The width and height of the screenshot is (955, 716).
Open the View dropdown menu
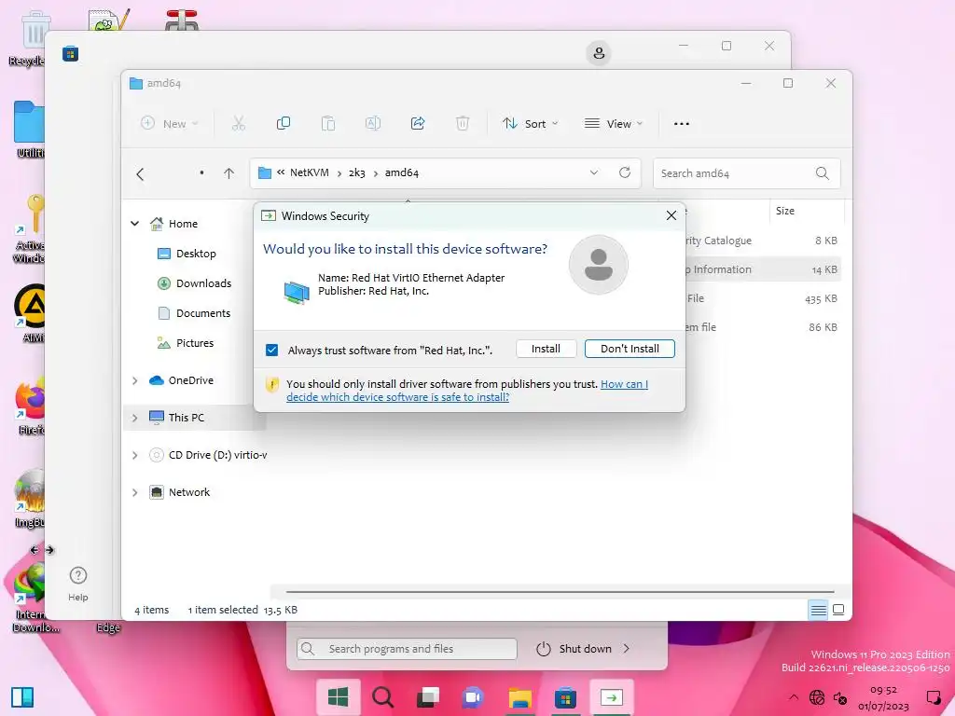(x=614, y=124)
